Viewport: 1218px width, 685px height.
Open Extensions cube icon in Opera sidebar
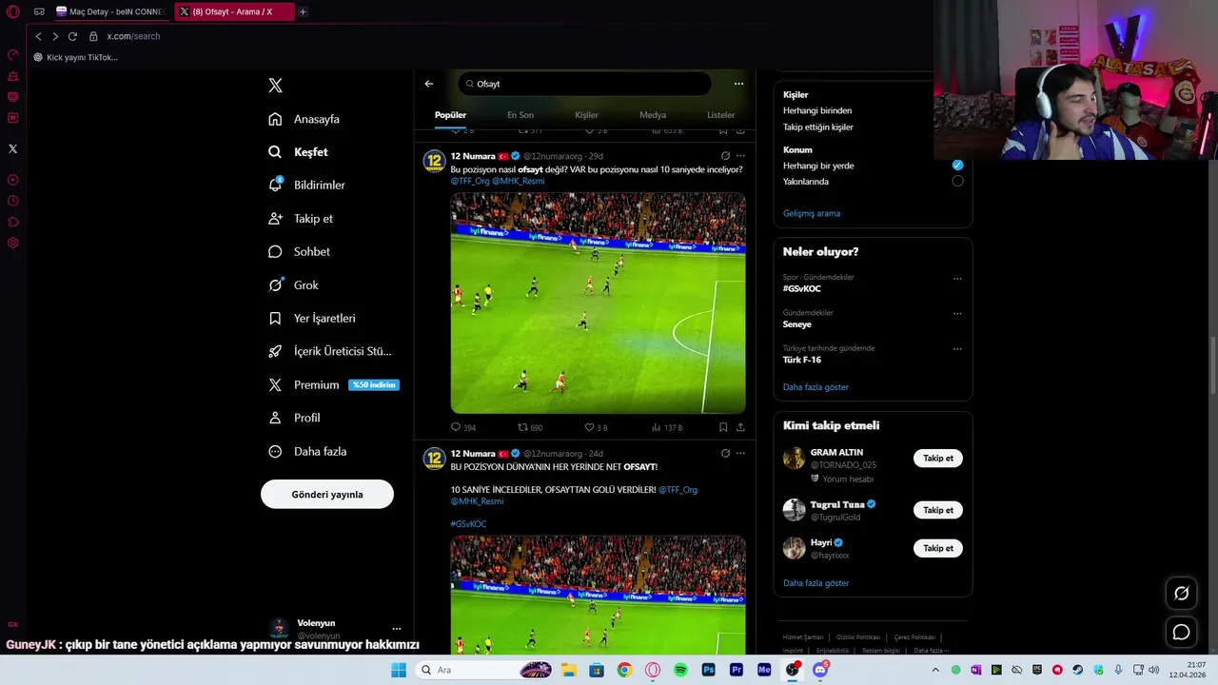12,222
